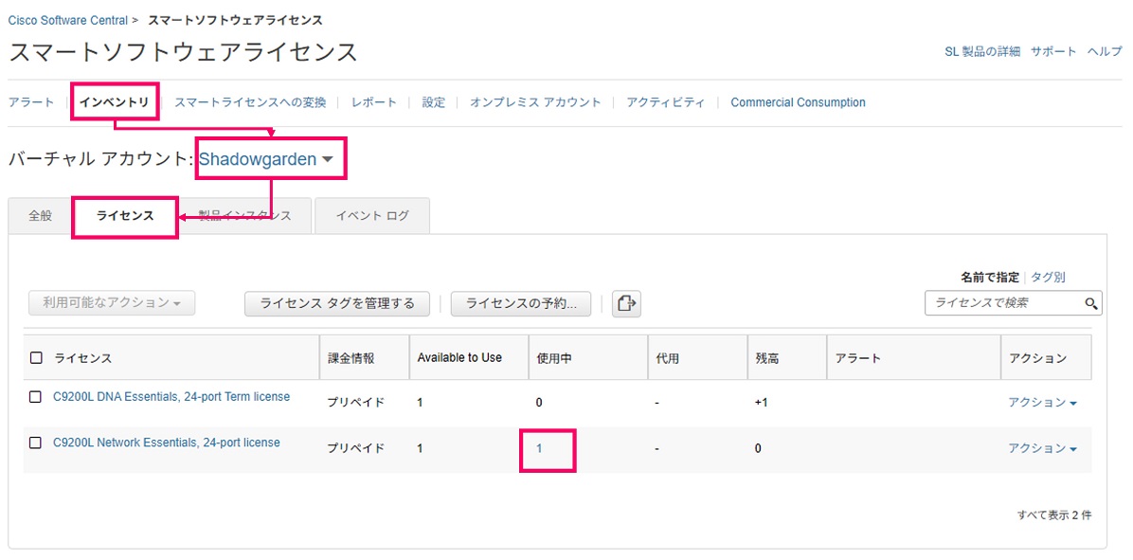Open C9200L DNA Essentials, 24-port Term license
Image resolution: width=1133 pixels, height=560 pixels.
[172, 397]
